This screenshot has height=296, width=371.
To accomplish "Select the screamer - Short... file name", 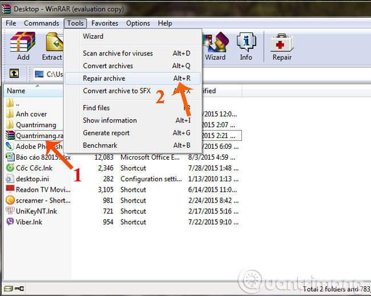I will [x=43, y=200].
